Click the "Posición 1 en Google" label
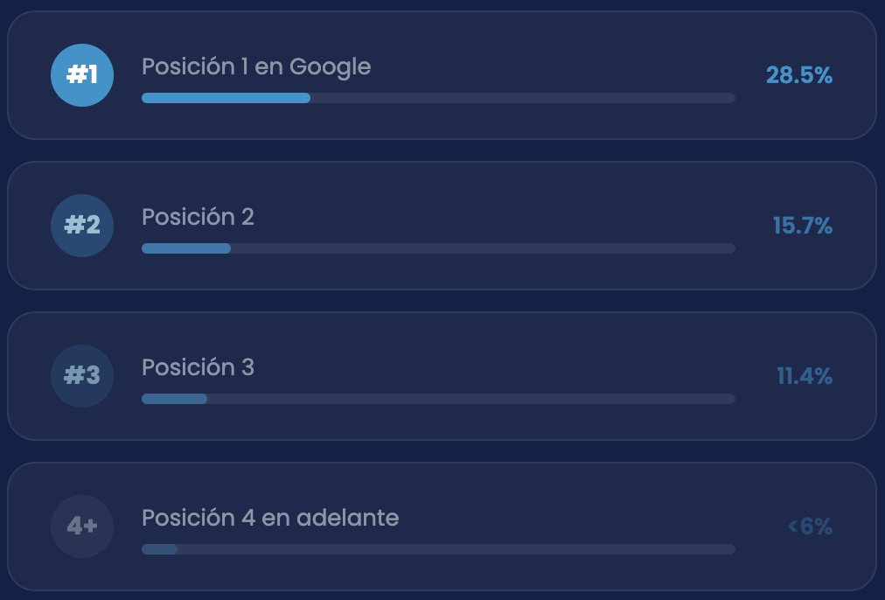 (256, 66)
